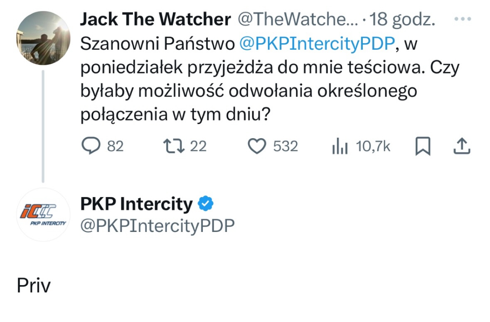Click the "Priv" reply text
The width and height of the screenshot is (490, 322).
[x=33, y=286]
